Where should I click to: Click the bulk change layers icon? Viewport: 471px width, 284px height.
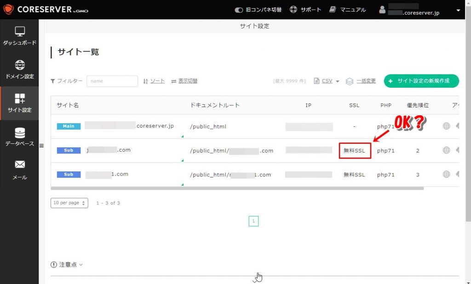(350, 81)
